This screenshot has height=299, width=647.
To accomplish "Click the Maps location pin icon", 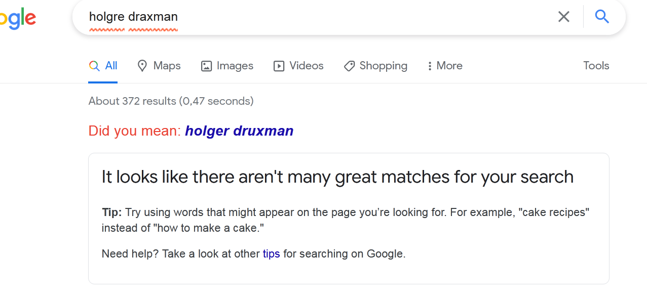I will pos(142,66).
